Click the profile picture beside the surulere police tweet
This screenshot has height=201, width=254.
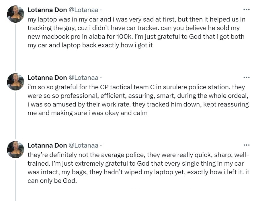[x=15, y=82]
